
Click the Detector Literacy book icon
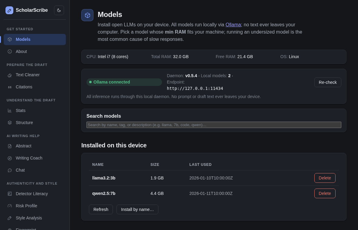tap(10, 194)
